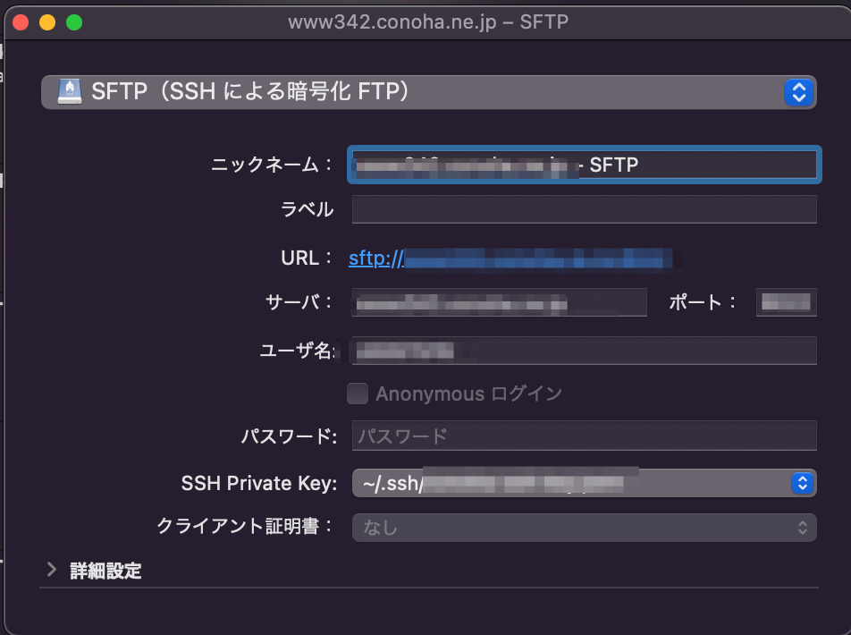
Task: Focus the ニックネーム text field
Action: click(584, 165)
